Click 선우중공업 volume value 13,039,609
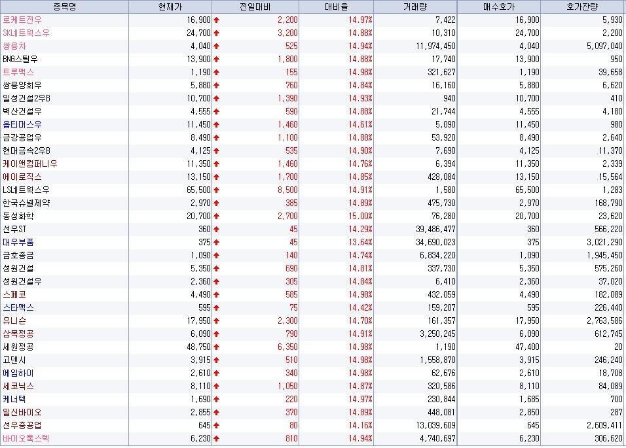This screenshot has width=626, height=448. pos(436,426)
